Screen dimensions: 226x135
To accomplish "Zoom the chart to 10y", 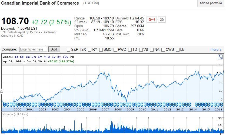I will 65,57.
